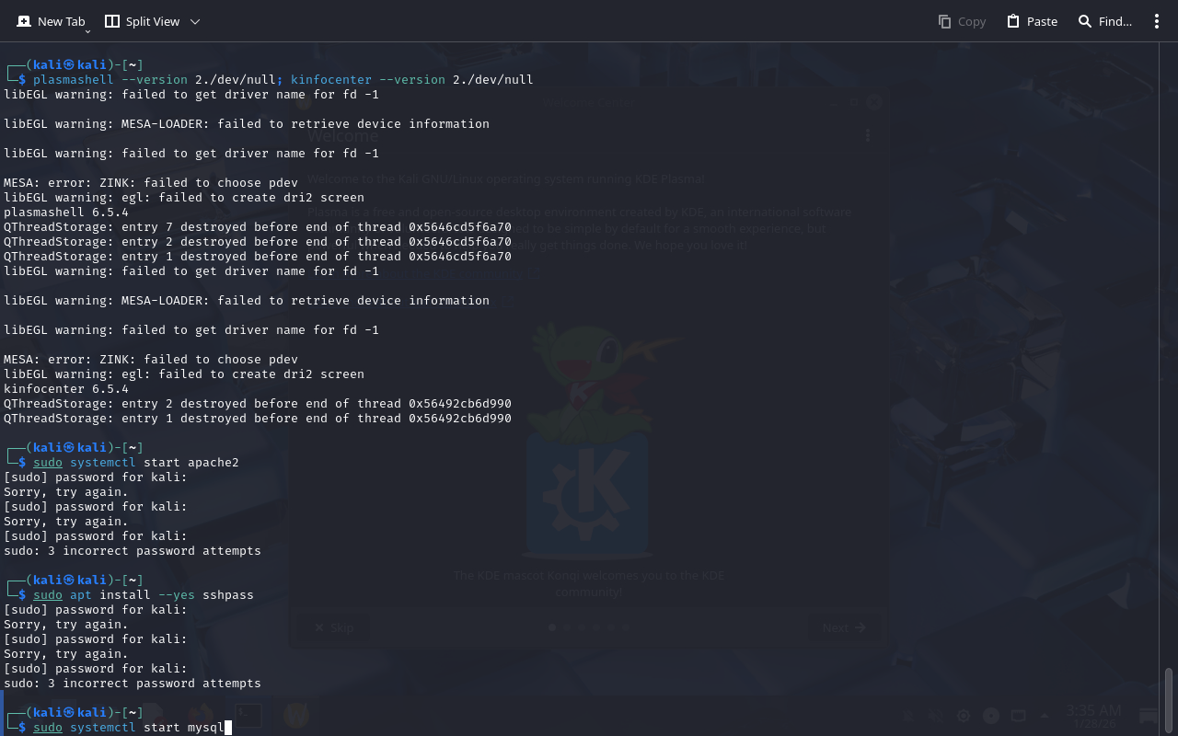Click 'plasmashell' at start of first command
1178x736 pixels.
[74, 80]
